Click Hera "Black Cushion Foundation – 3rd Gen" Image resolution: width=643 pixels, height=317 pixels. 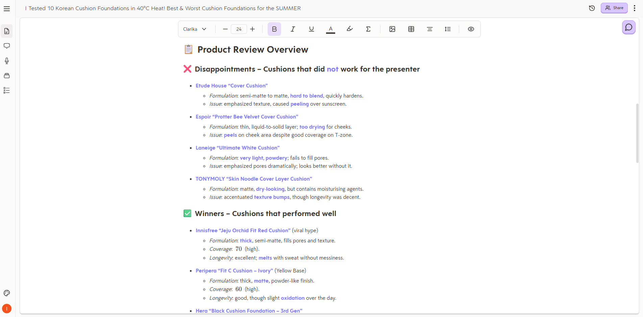pos(249,311)
